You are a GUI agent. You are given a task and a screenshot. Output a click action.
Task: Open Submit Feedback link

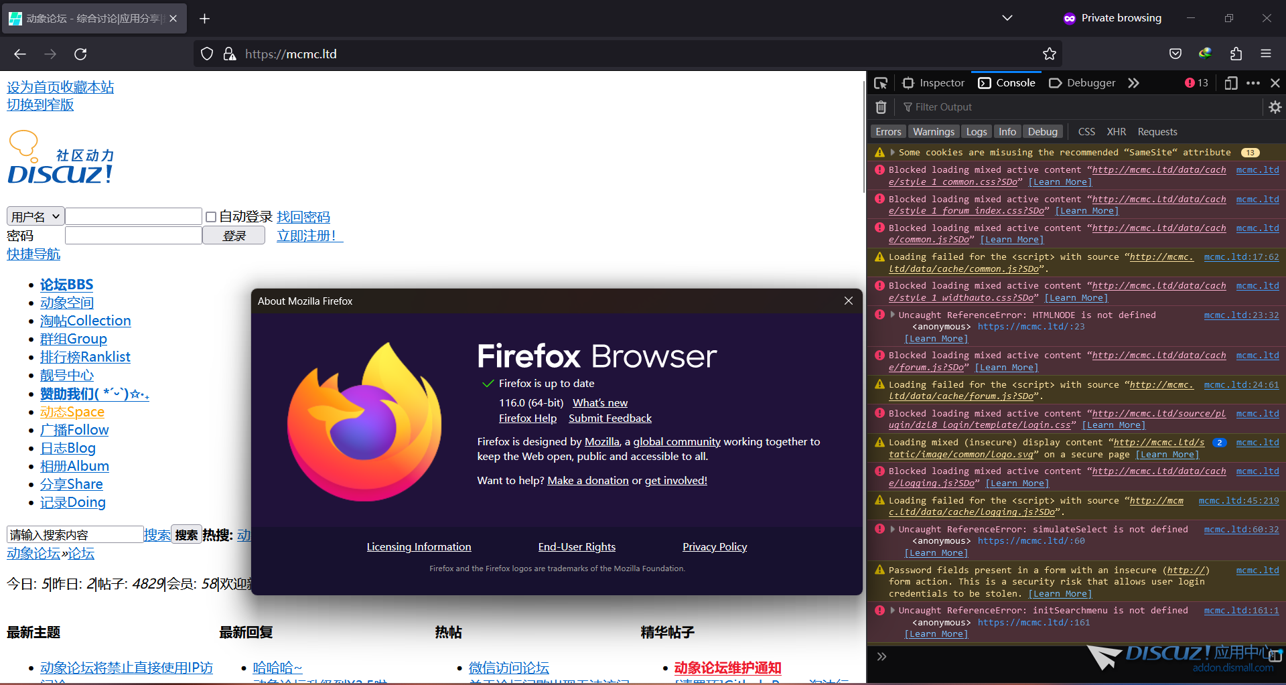pyautogui.click(x=610, y=418)
